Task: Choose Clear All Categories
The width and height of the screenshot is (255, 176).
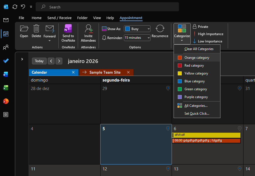Action: click(197, 49)
